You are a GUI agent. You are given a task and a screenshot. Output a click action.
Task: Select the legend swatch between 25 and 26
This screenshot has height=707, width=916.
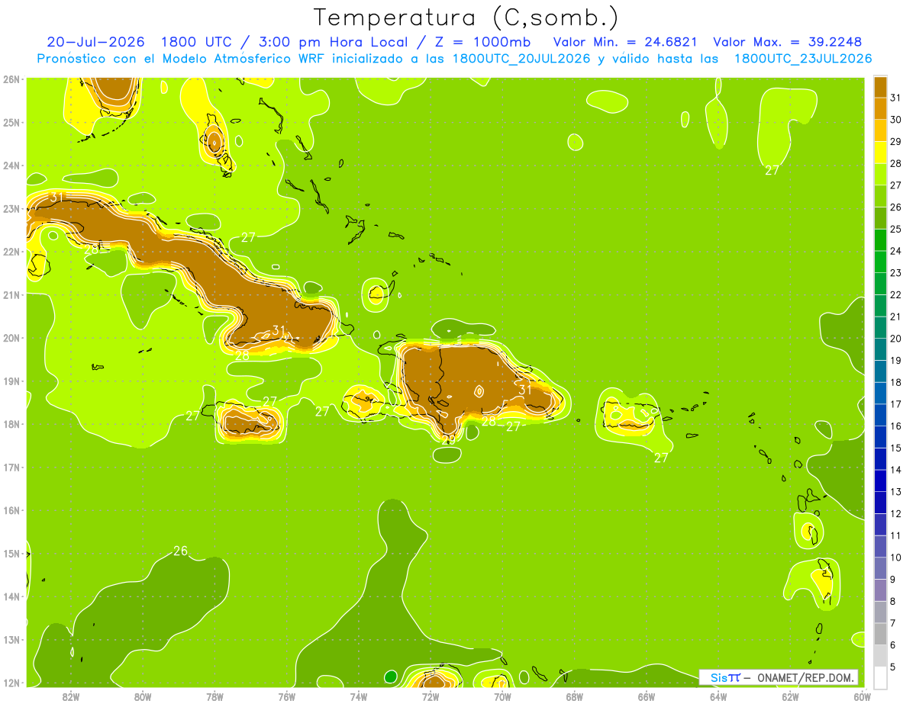tap(880, 218)
